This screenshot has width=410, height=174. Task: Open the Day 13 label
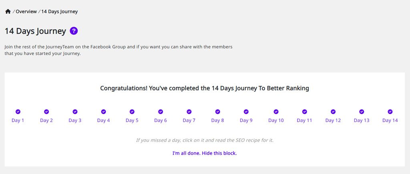(x=362, y=120)
